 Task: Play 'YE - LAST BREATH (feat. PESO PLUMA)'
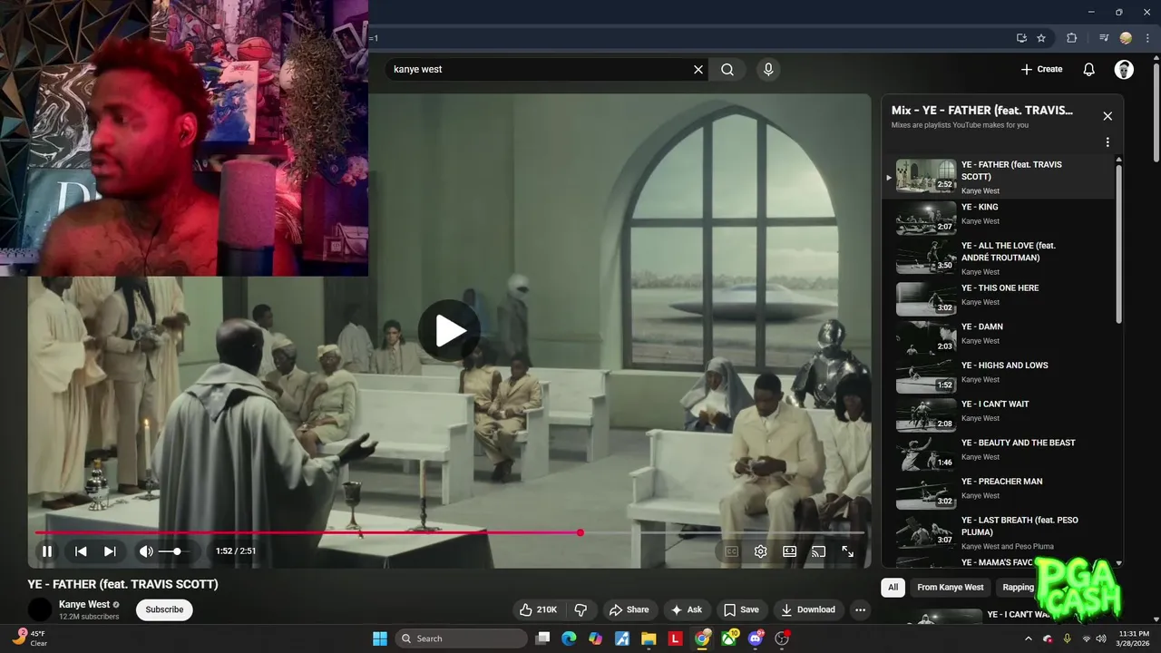point(998,532)
